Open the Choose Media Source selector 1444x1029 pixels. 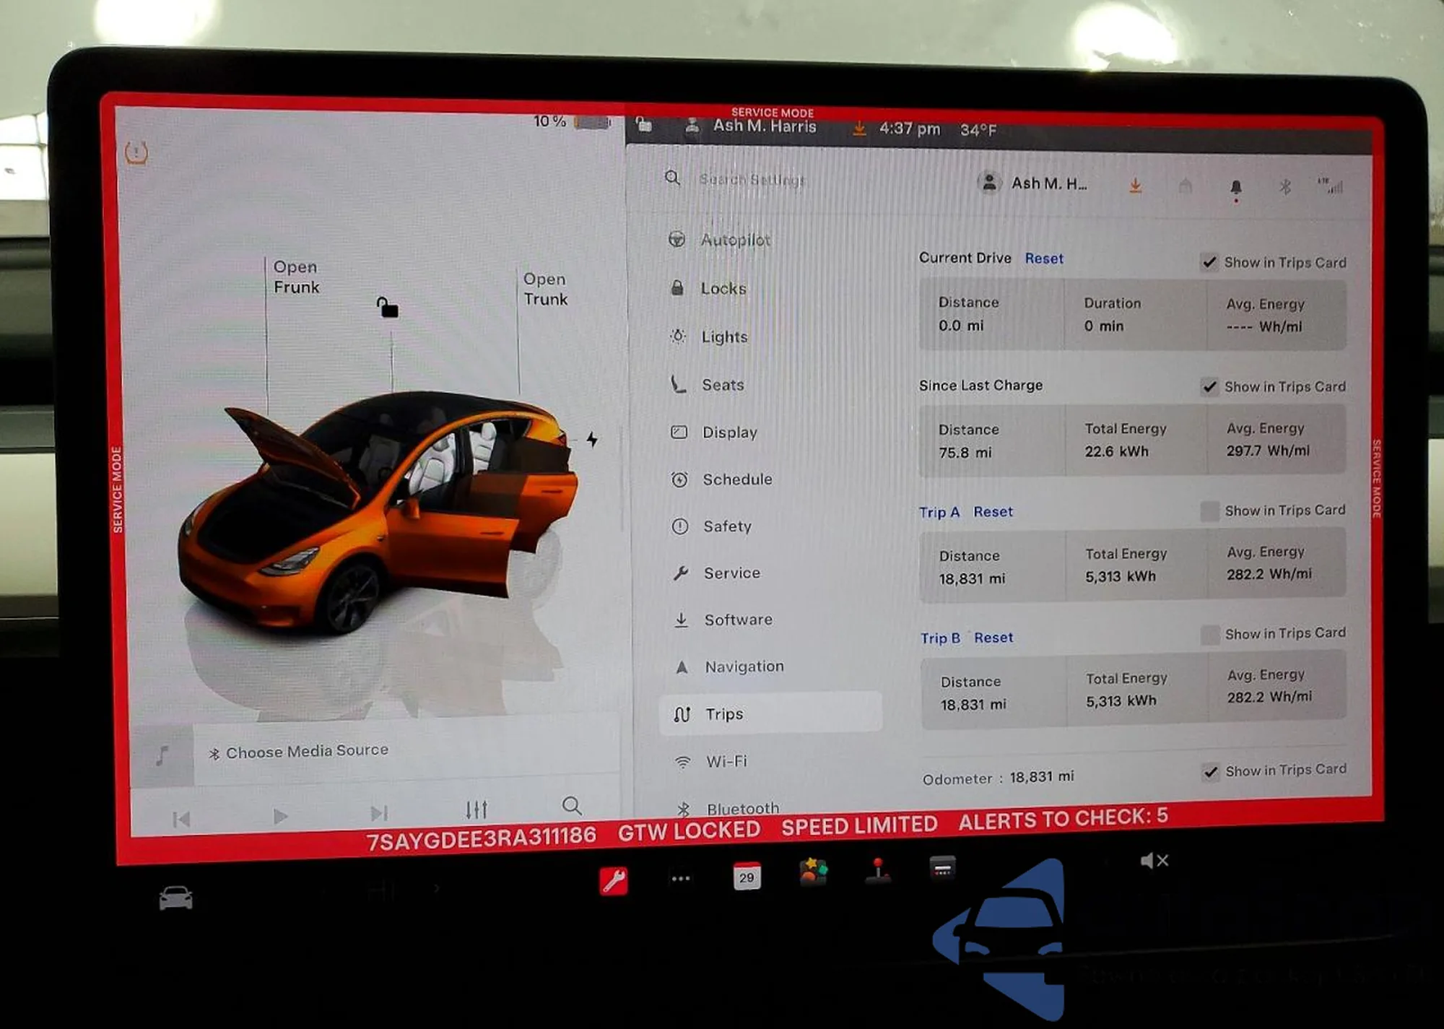tap(307, 752)
